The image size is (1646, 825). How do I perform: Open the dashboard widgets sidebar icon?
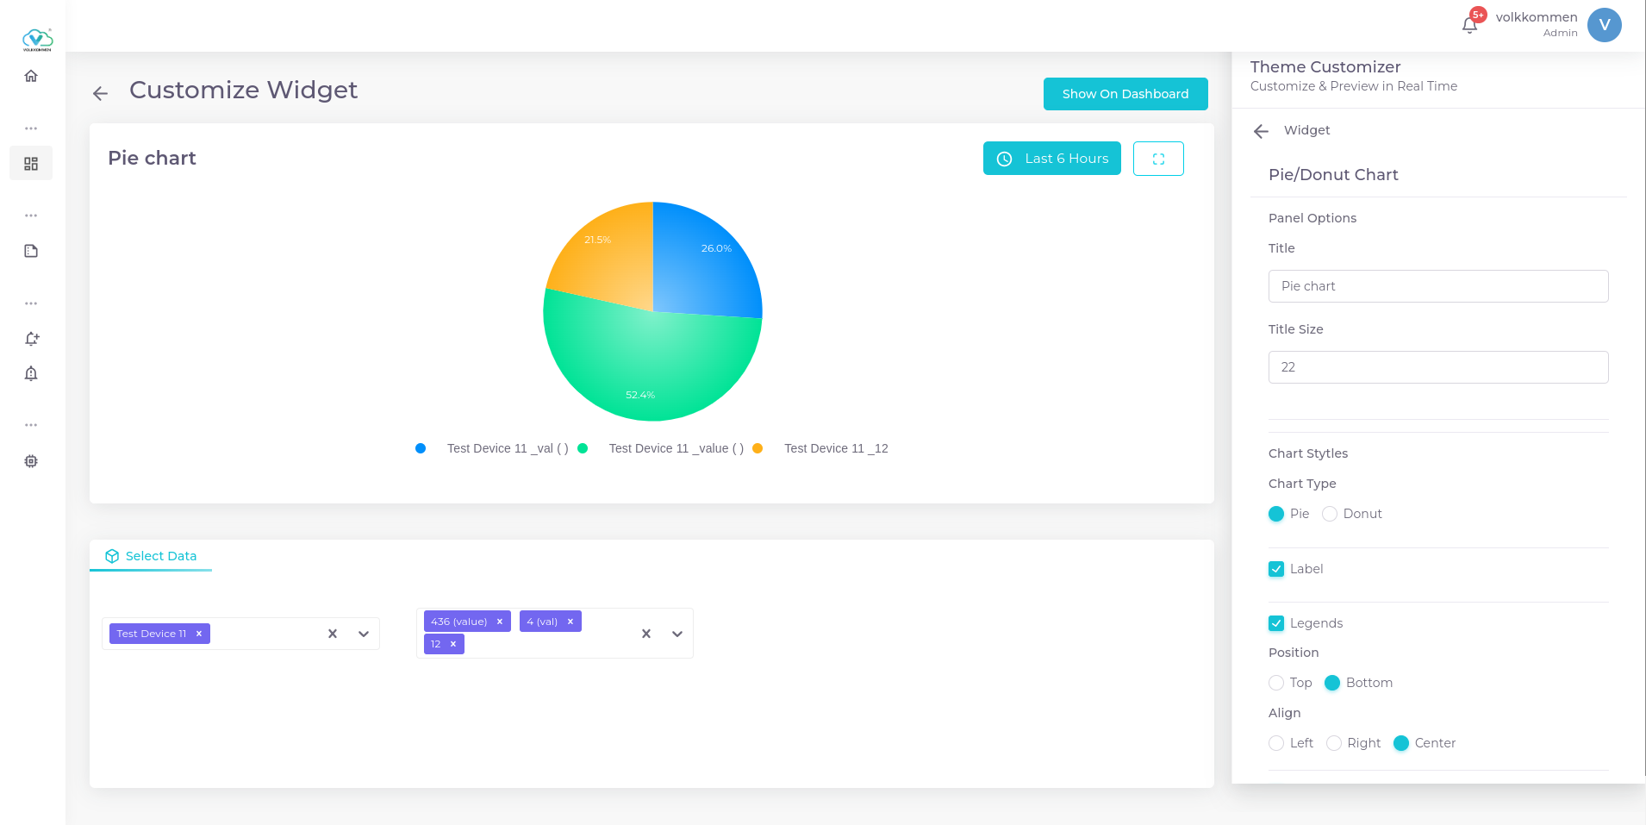[31, 164]
